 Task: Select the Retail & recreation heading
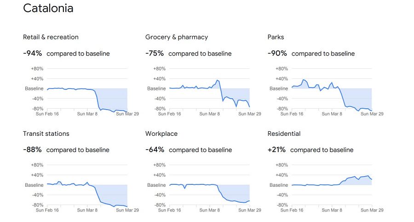pyautogui.click(x=51, y=37)
